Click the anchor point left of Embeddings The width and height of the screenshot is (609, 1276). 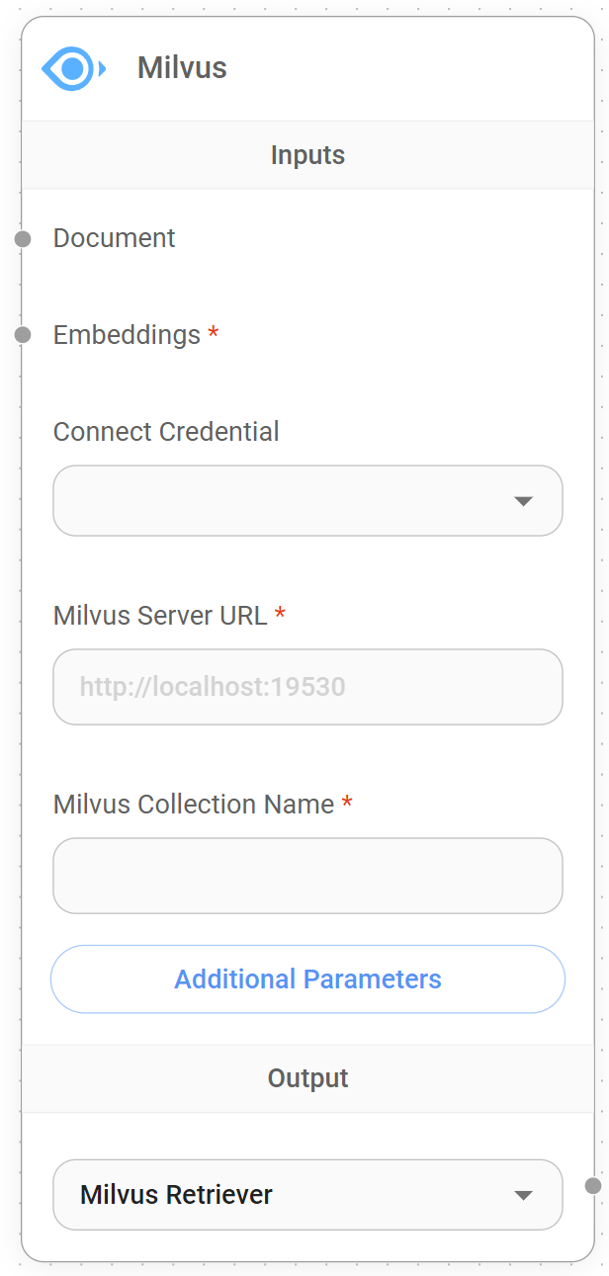tap(22, 335)
